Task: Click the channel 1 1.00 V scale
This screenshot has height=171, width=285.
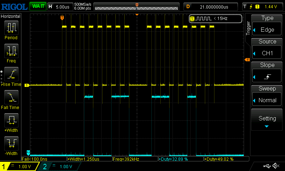Action: click(25, 167)
